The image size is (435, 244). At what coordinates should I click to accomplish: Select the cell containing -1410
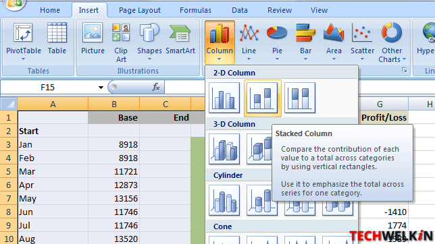[384, 212]
